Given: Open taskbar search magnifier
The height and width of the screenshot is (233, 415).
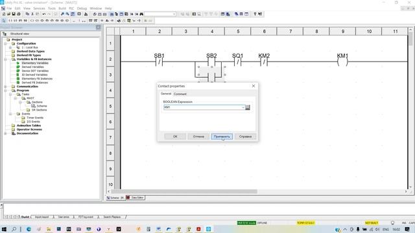Looking at the screenshot, I should pos(14,229).
